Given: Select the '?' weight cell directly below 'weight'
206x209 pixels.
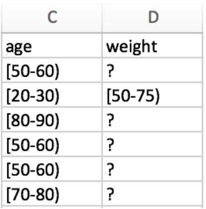Looking at the screenshot, I should [152, 70].
